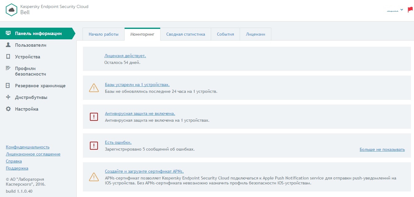Open the Поддержка link in sidebar footer

(17, 168)
